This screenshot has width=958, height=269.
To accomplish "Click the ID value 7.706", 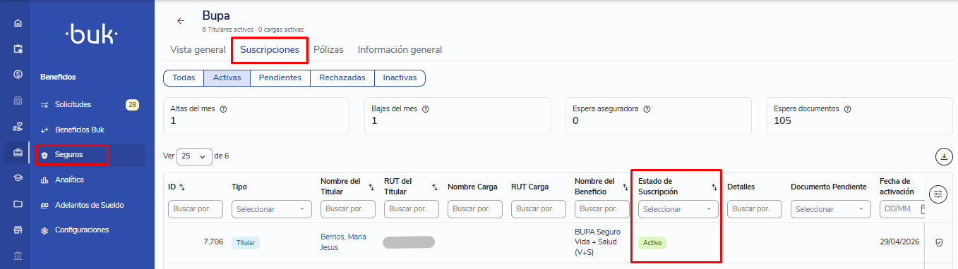I will (x=213, y=242).
